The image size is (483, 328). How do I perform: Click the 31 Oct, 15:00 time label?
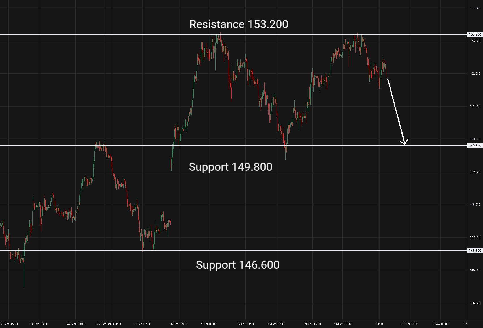pos(410,324)
